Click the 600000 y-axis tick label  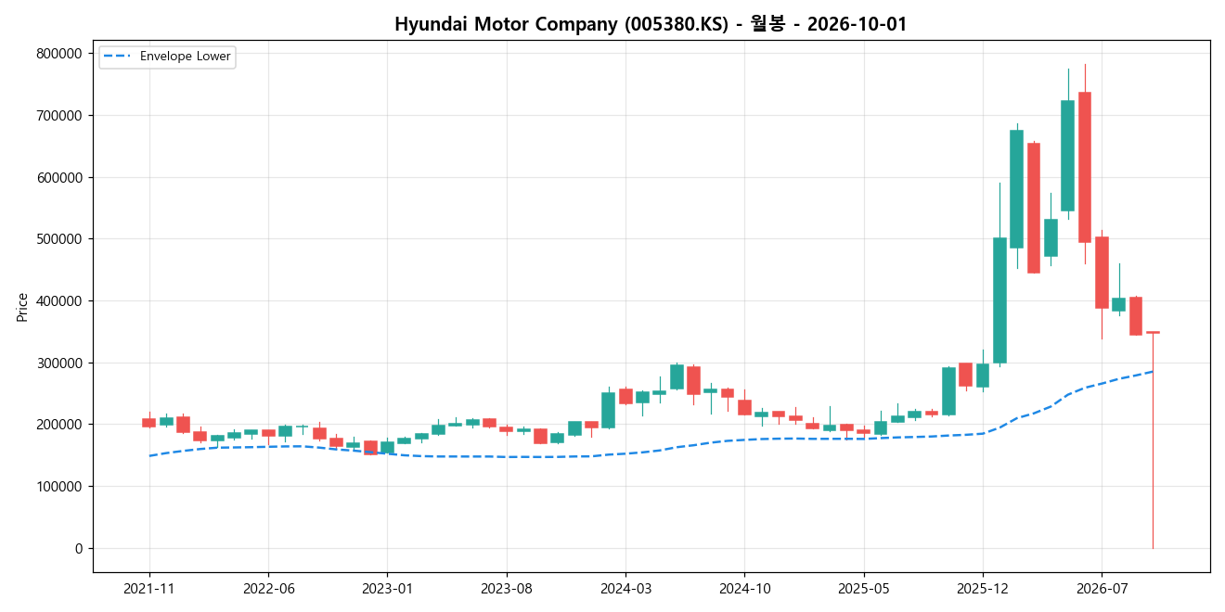pos(59,177)
